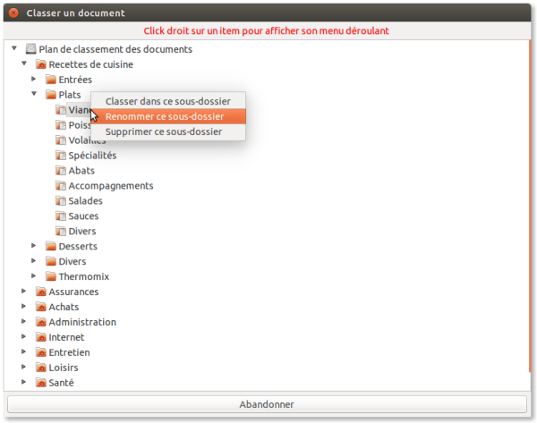Click the subfolder icon next to Abats
Viewport: 537px width, 423px height.
(61, 171)
